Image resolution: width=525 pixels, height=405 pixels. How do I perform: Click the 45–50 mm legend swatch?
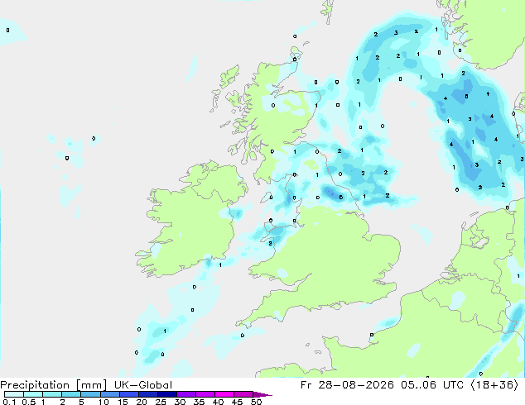coord(243,394)
